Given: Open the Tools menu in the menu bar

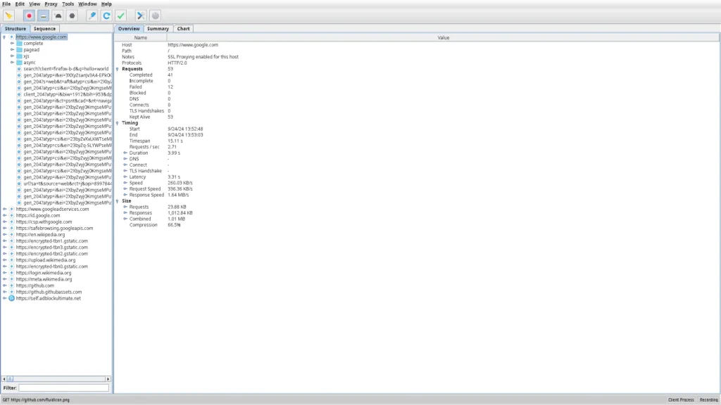Looking at the screenshot, I should pos(68,4).
